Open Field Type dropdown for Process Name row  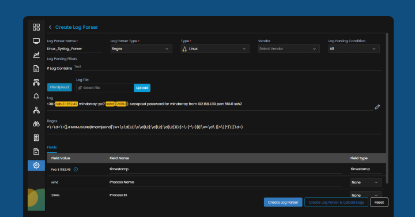click(x=366, y=182)
